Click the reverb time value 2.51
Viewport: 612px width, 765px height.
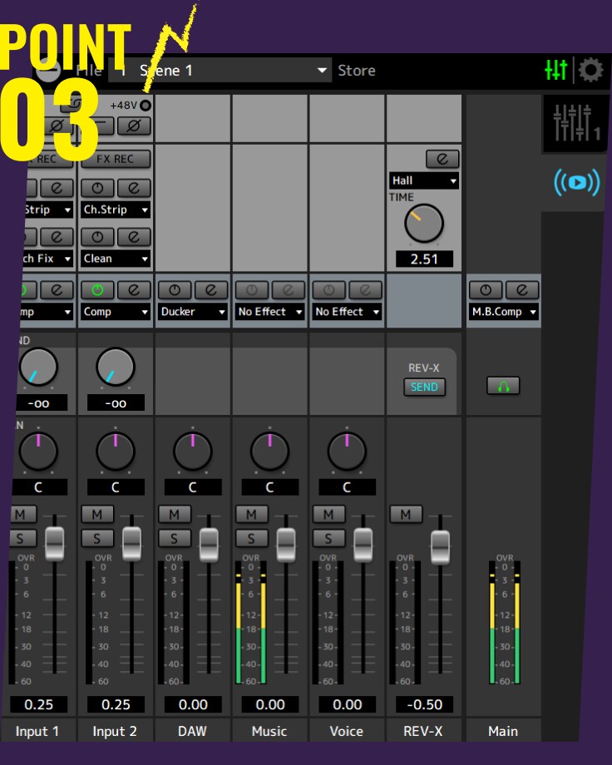424,259
